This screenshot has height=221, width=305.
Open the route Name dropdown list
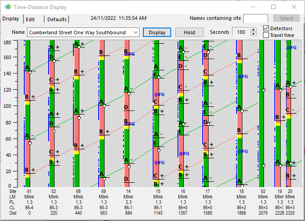136,32
